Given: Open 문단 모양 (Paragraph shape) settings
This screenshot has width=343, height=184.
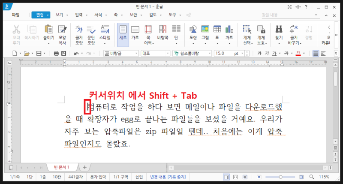Looking at the screenshot, I should pos(91,35).
